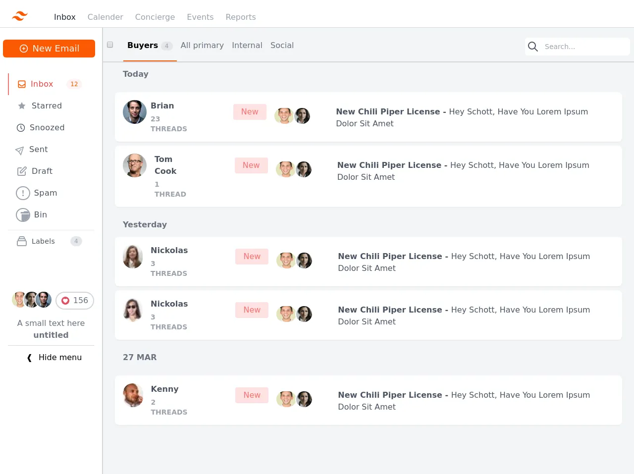This screenshot has height=474, width=634.
Task: Click Kenny's profile avatar
Action: tap(133, 395)
